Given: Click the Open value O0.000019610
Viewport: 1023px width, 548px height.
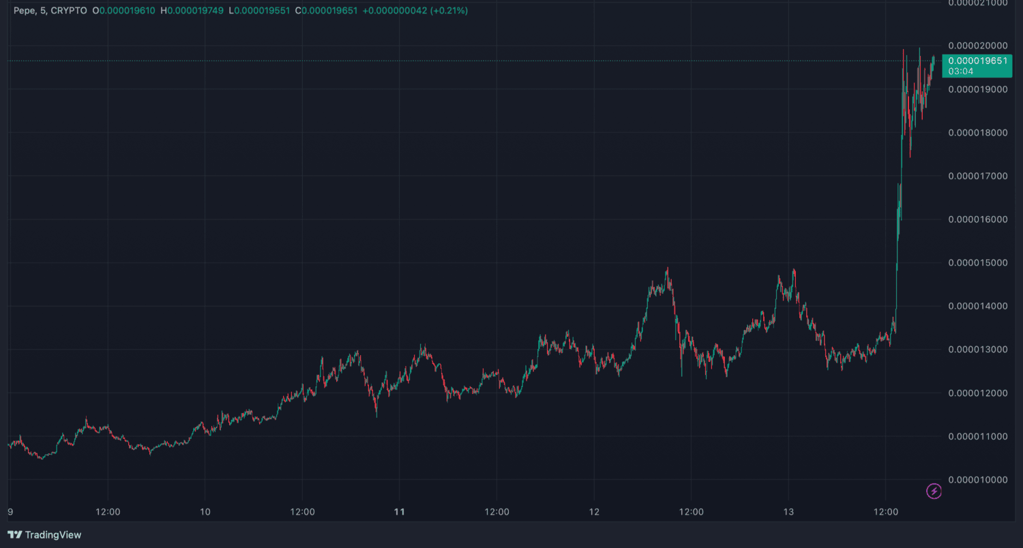Looking at the screenshot, I should pyautogui.click(x=123, y=11).
